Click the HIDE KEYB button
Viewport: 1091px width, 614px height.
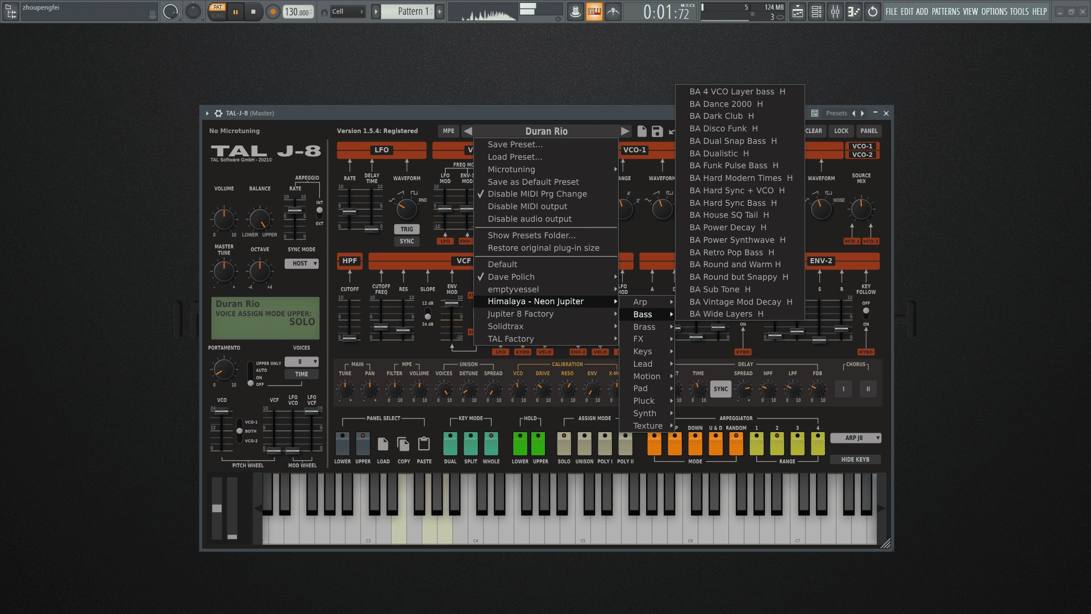(855, 459)
